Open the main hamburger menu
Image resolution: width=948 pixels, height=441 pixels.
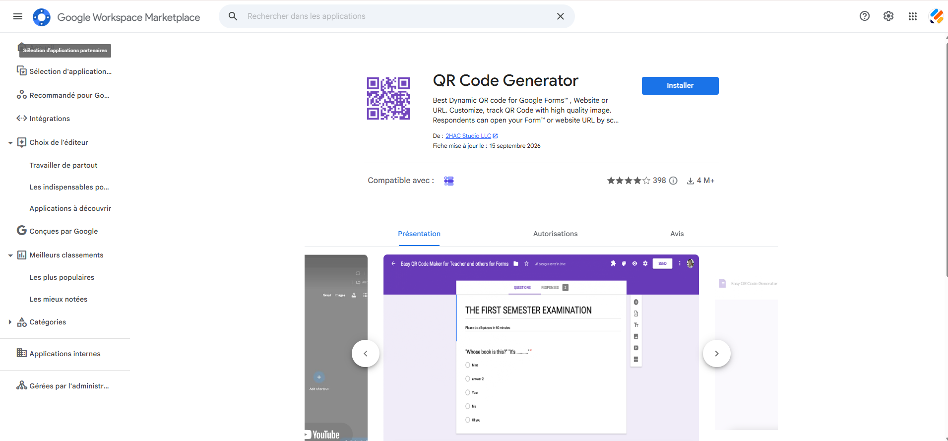click(18, 16)
